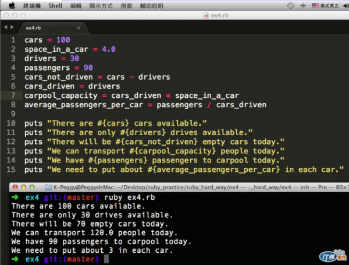The image size is (349, 265).
Task: Open the Shell menu
Action: tap(55, 6)
